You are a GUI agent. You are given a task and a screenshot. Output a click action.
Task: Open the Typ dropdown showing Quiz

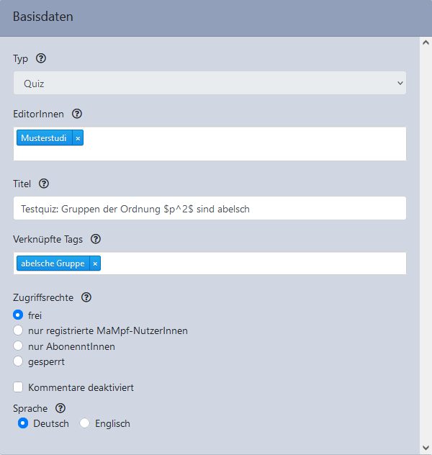(210, 84)
